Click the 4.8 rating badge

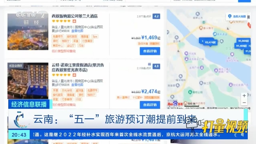click(156, 66)
